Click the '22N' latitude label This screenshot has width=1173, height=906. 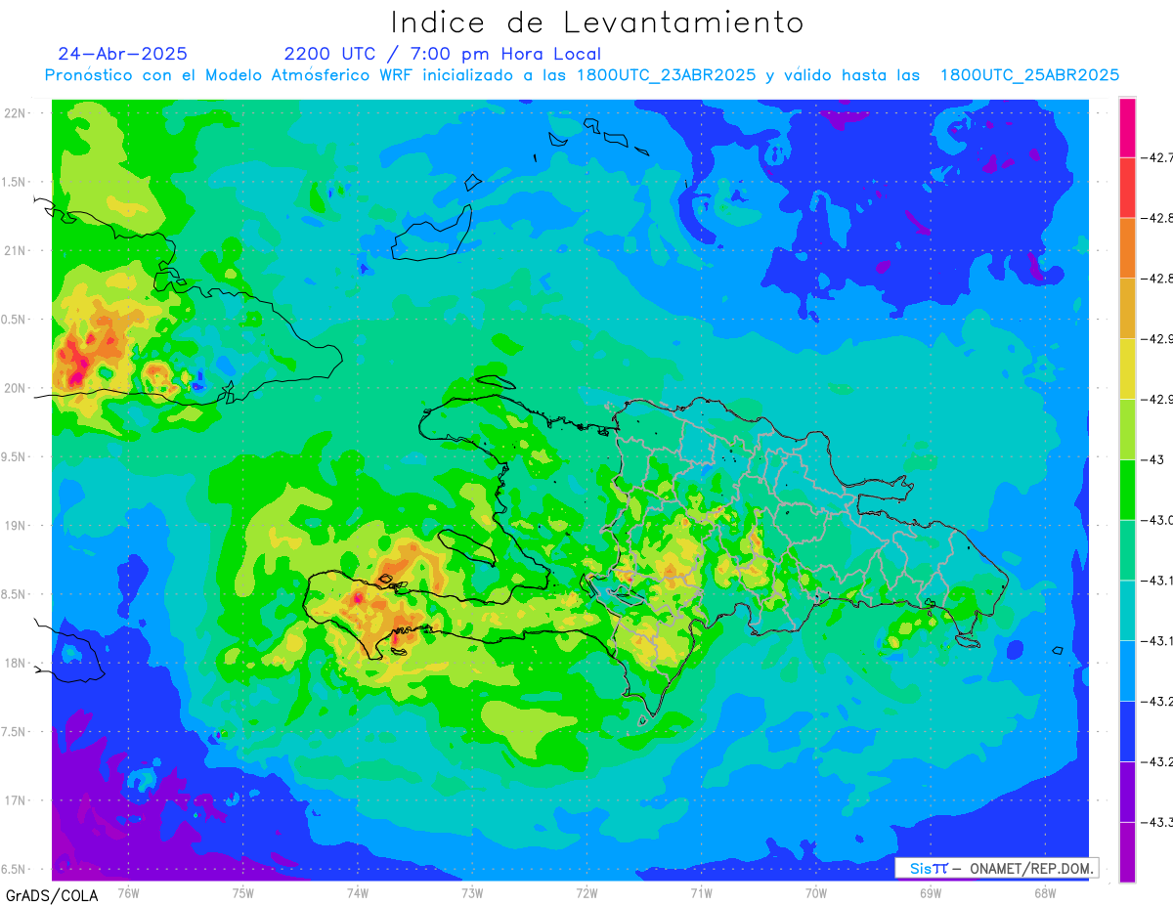[x=15, y=112]
